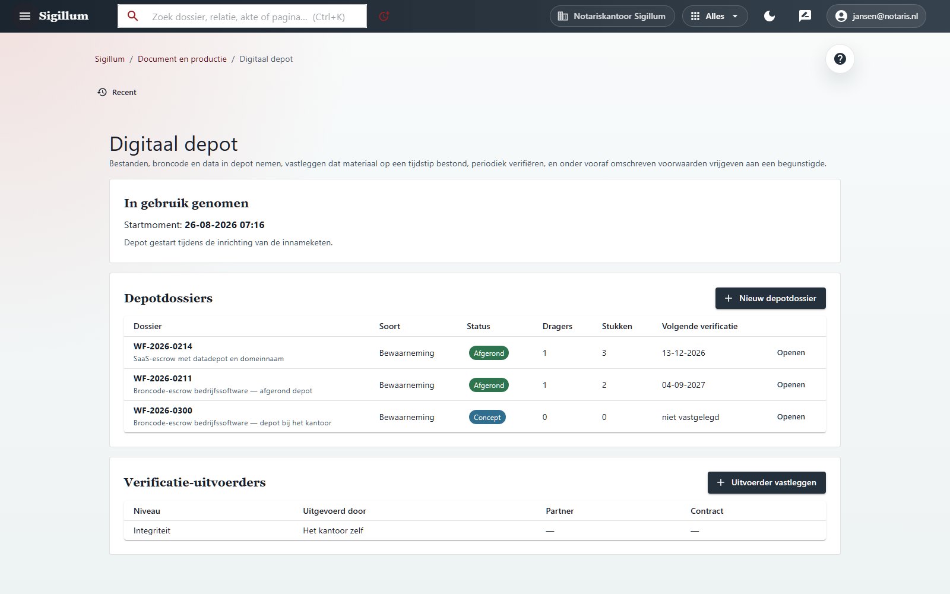Click Uitvoerder vastleggen button
Viewport: 950px width, 594px height.
pos(767,482)
